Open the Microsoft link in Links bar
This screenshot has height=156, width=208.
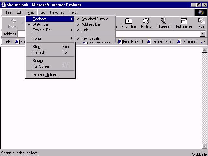[187, 42]
